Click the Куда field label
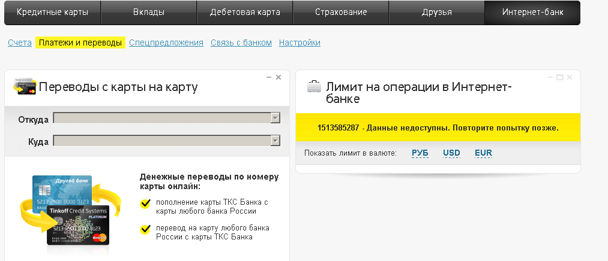 (x=38, y=142)
